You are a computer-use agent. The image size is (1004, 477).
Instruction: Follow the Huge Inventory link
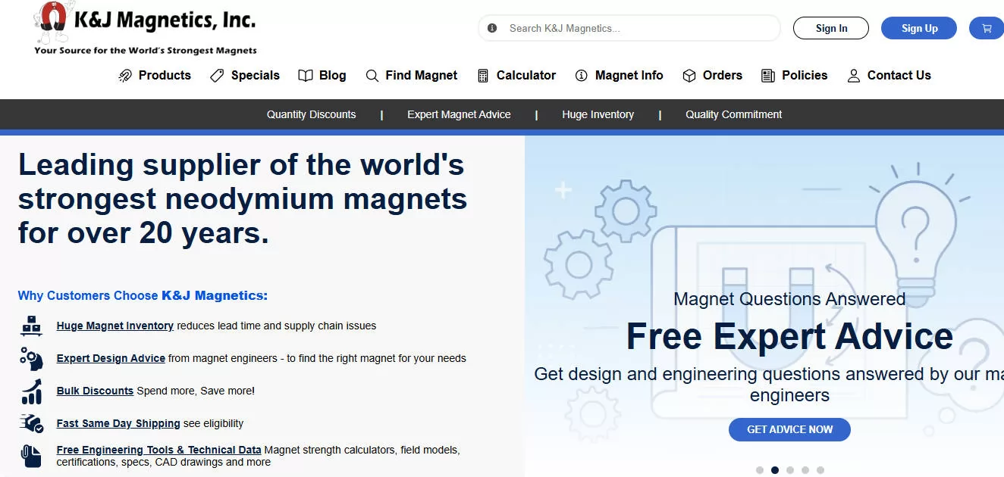coord(598,114)
